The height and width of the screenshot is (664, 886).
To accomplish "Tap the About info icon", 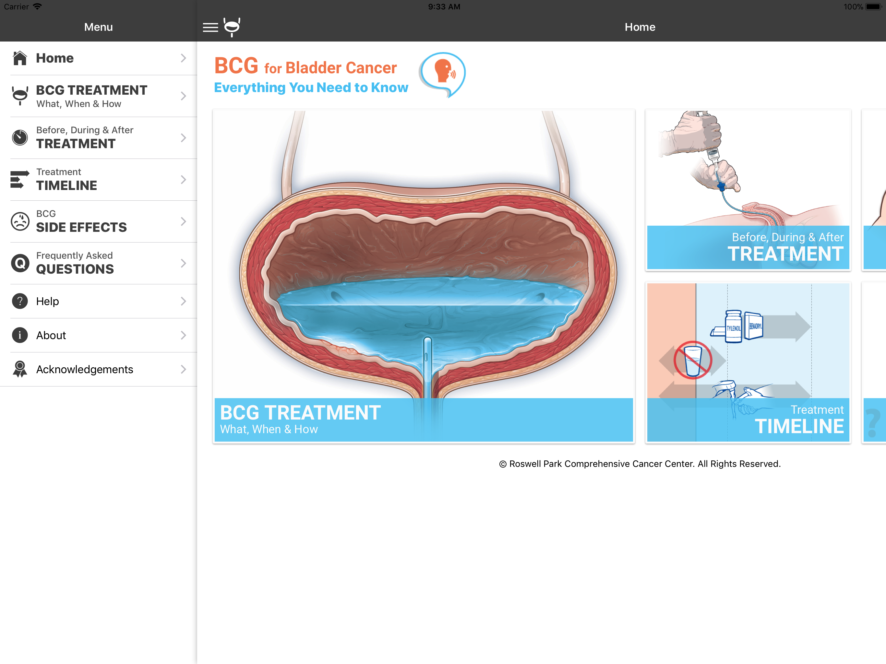I will (x=20, y=335).
